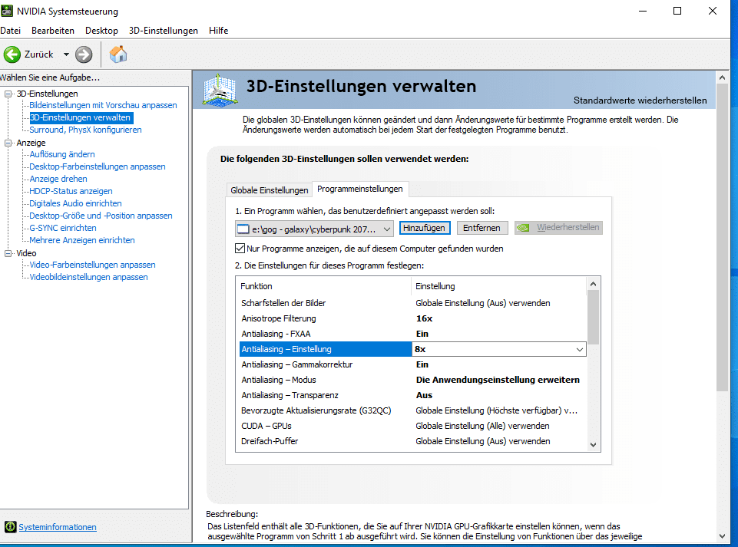Open the back history dropdown arrow
This screenshot has height=547, width=738.
coord(66,54)
